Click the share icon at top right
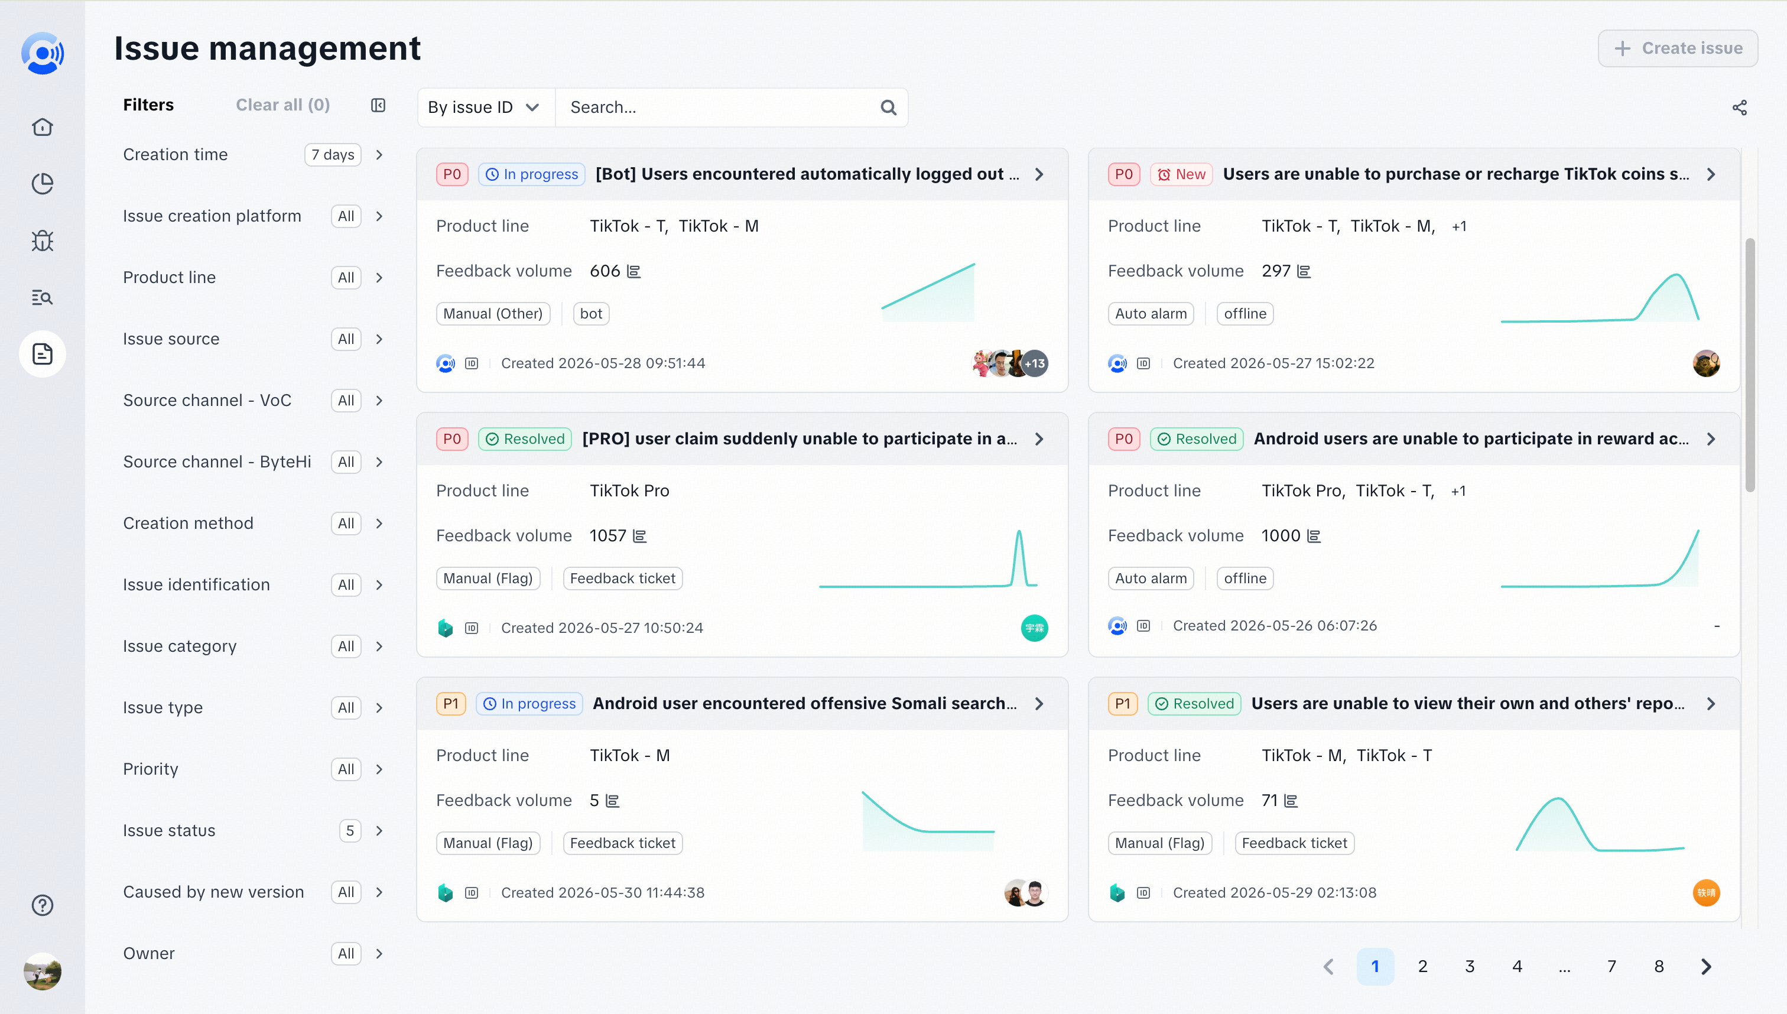 pos(1739,108)
